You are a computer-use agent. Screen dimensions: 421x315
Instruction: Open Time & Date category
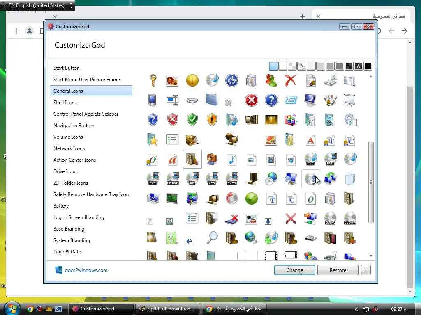(67, 252)
